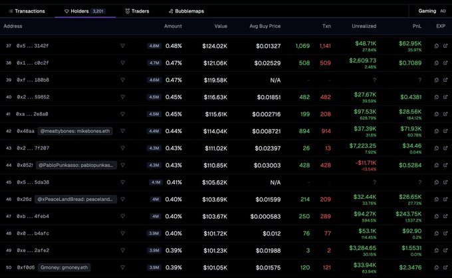Open external link for mikebones.eth row

coord(445,131)
